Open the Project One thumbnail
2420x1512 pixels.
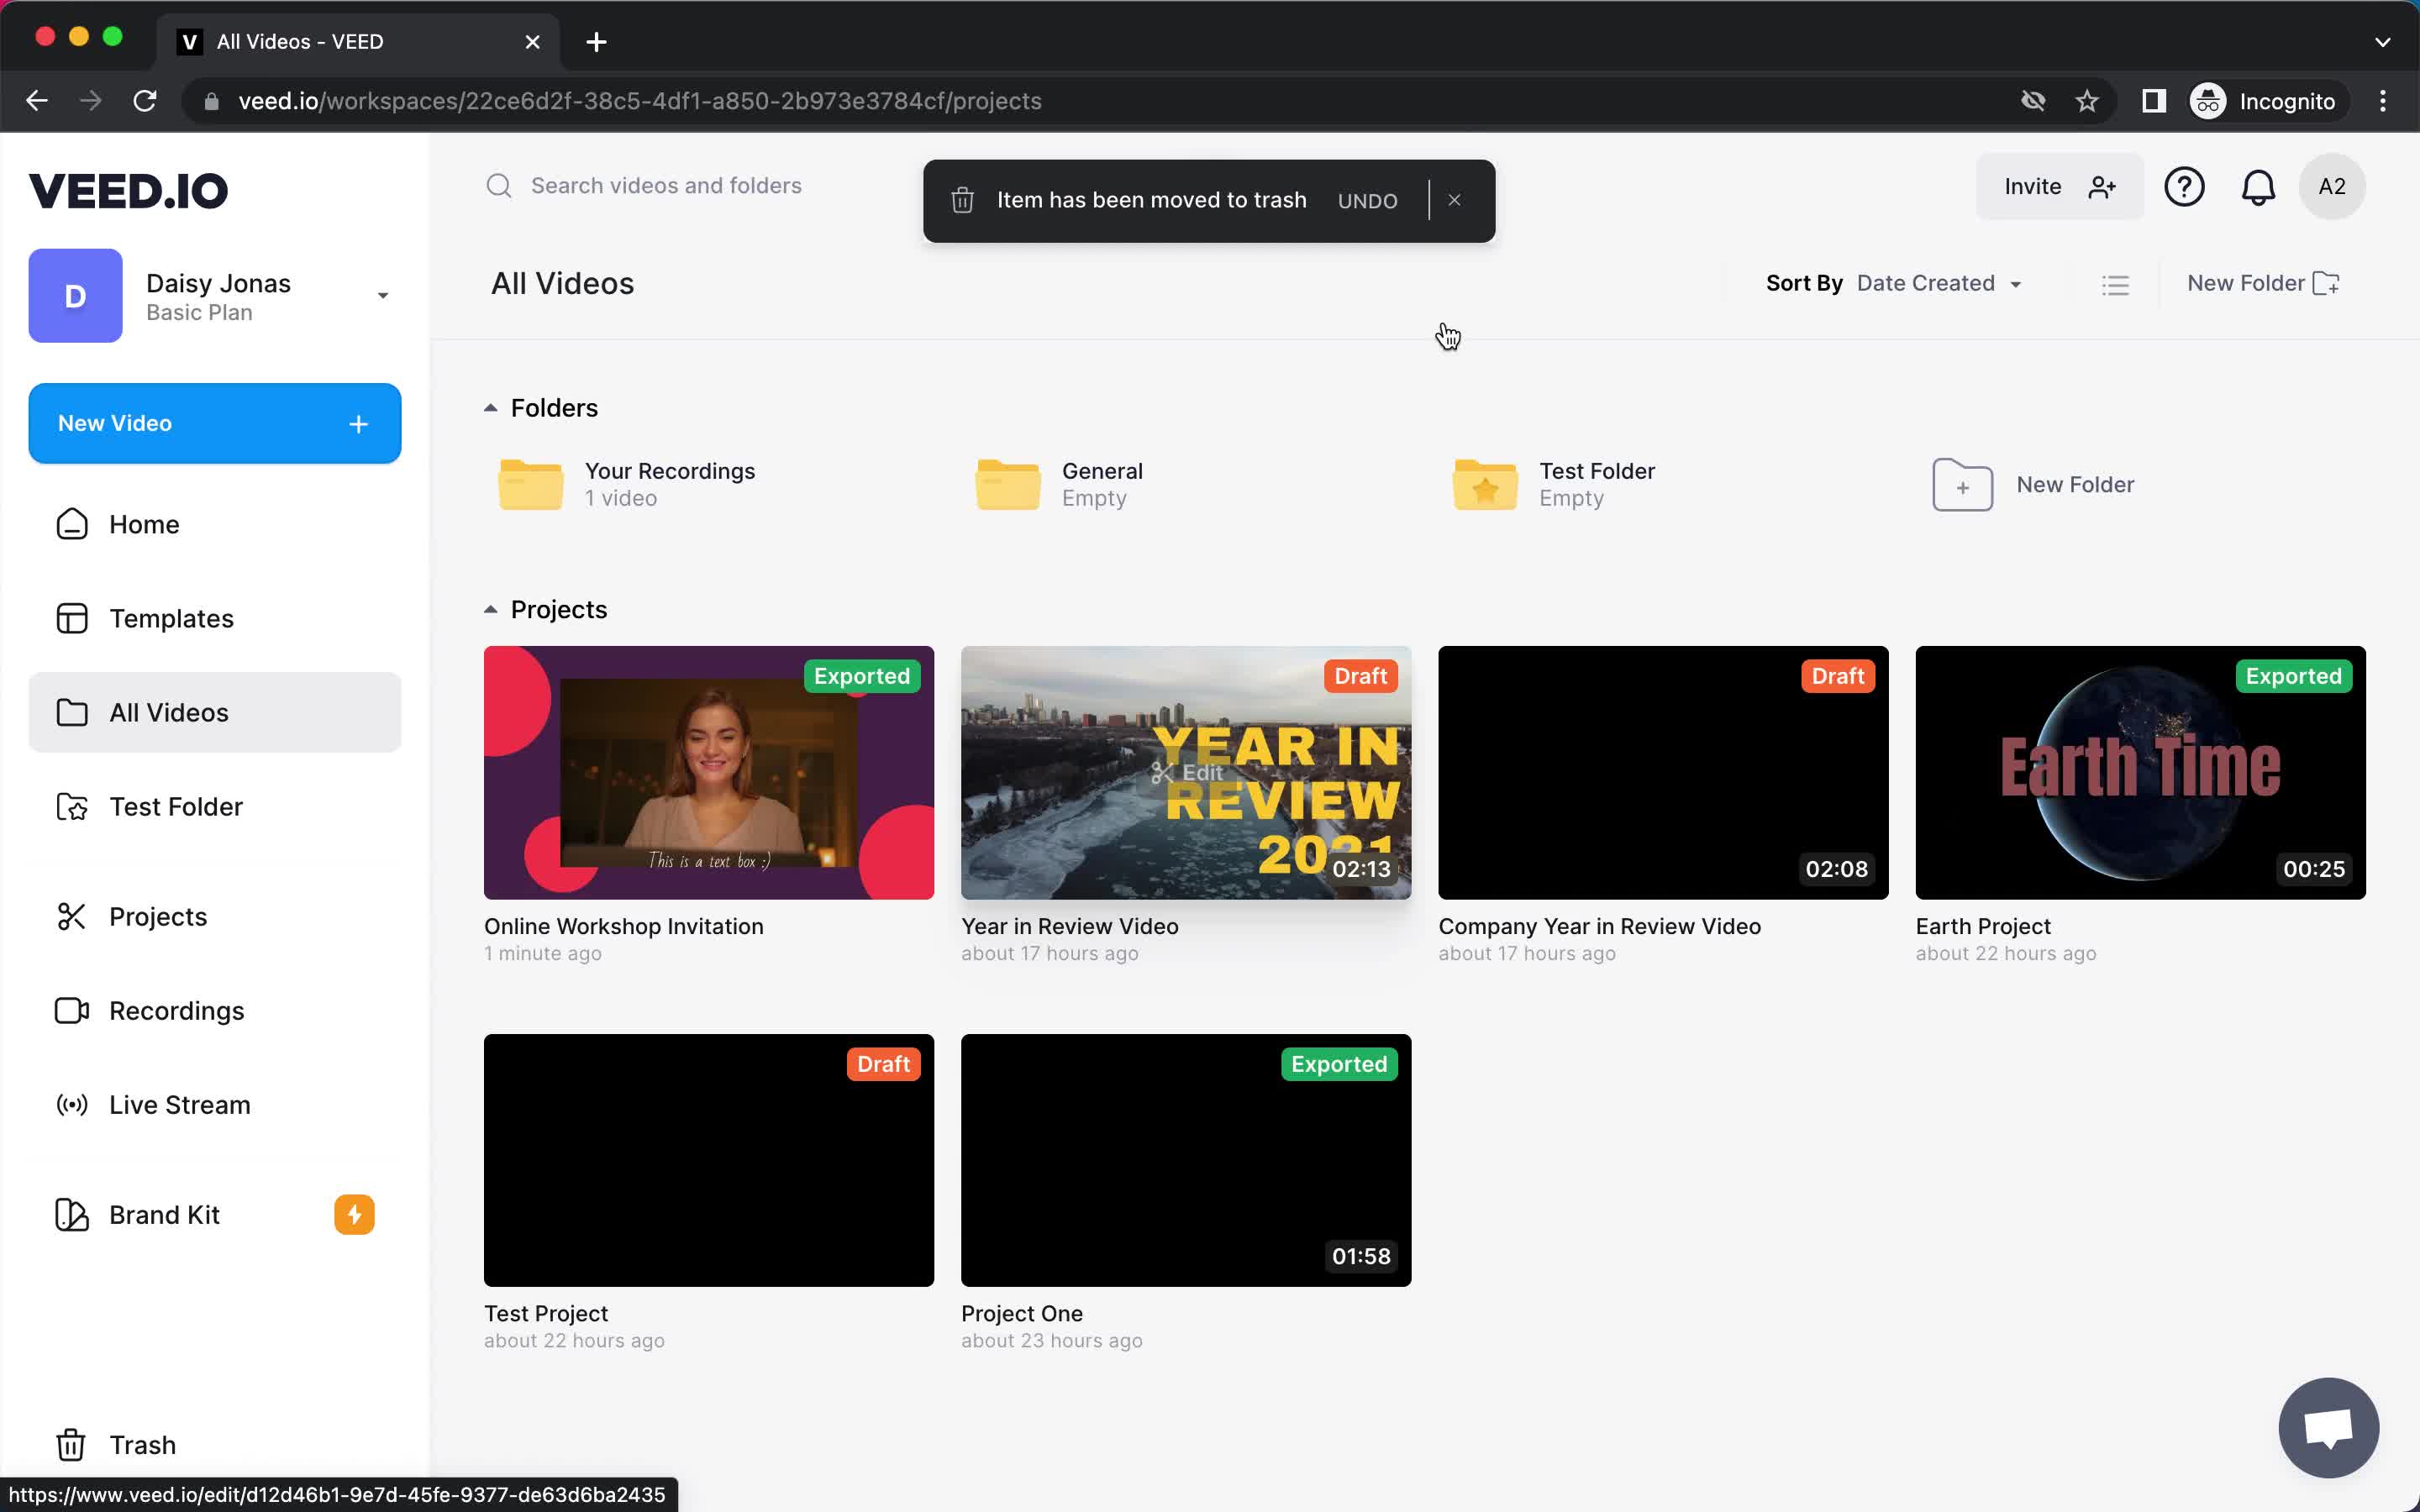[1186, 1160]
